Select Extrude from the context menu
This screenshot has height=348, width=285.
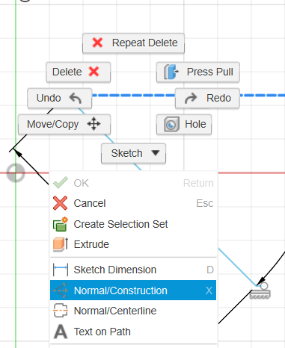pos(133,244)
